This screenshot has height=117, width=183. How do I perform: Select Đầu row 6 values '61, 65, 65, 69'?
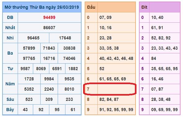tap(113, 79)
